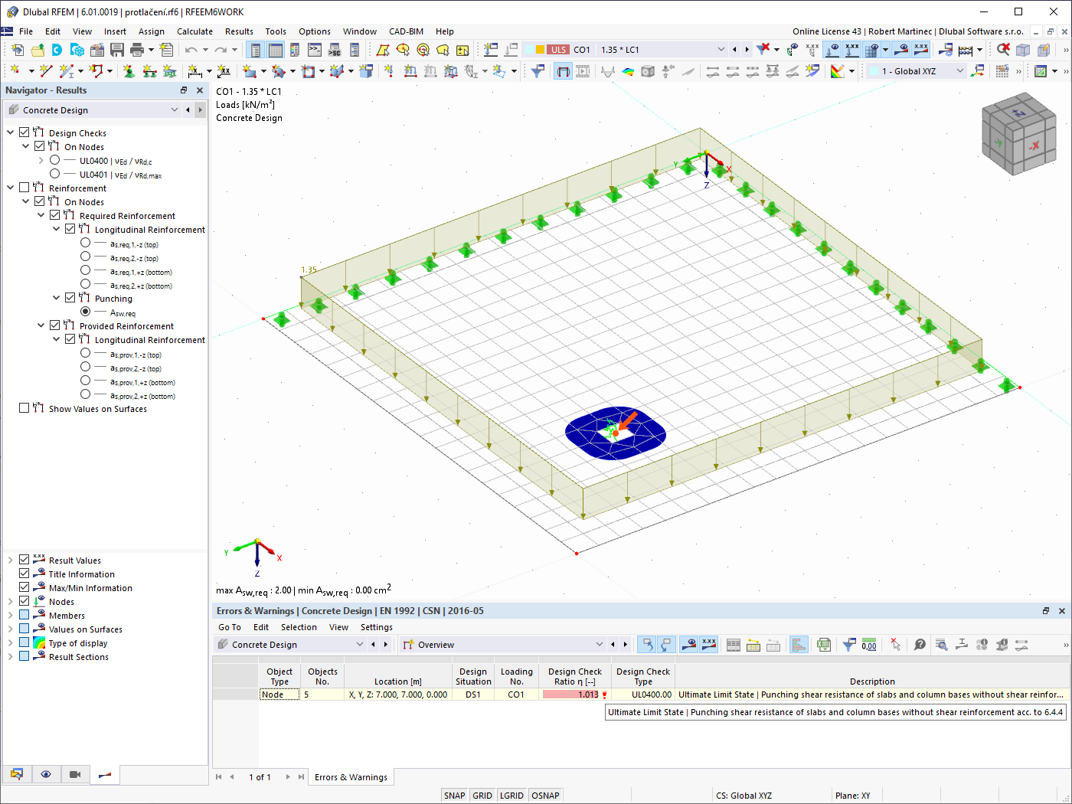Click the decimal places 0.00 icon
1072x804 pixels.
pos(869,645)
